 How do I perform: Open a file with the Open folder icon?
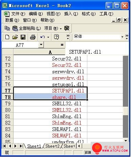click(15, 37)
